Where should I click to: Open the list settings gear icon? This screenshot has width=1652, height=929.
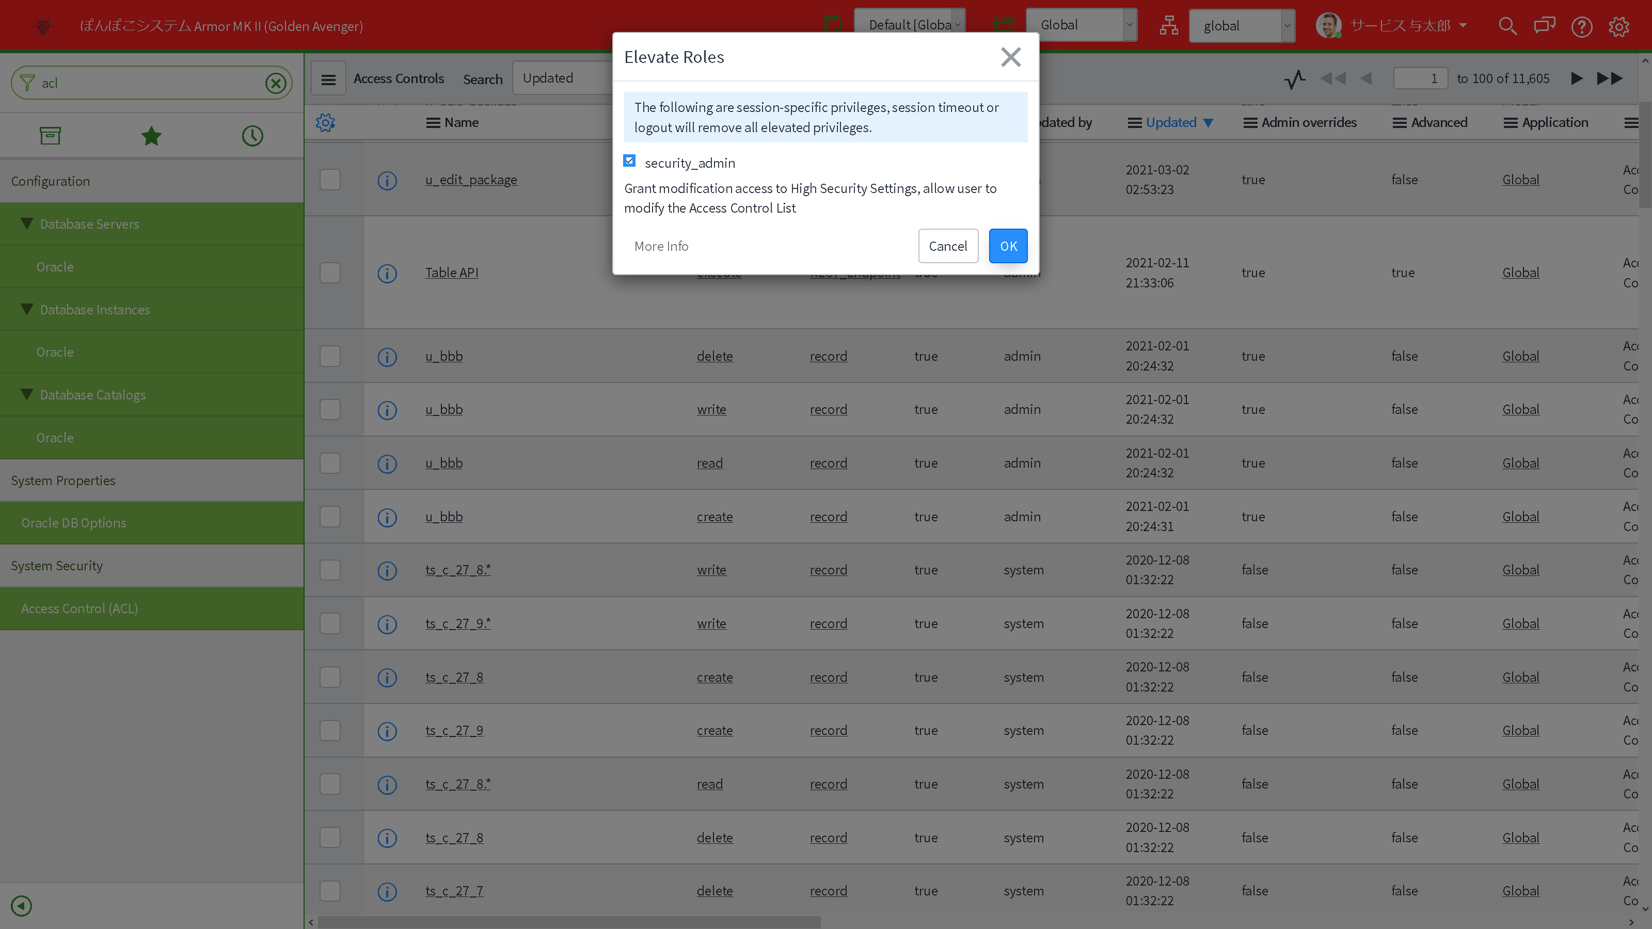[x=325, y=122]
